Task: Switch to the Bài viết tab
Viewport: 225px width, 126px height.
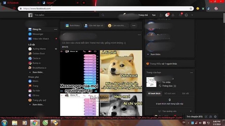Action: [x=185, y=94]
